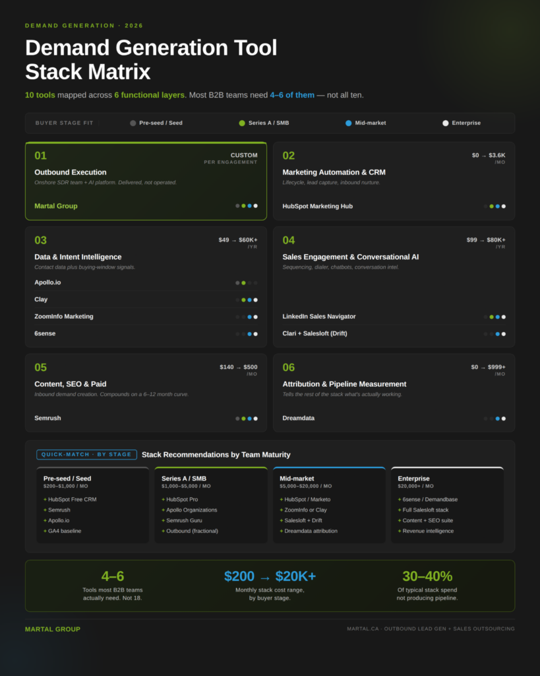Screen dimensions: 540x676
Task: Click stage dots beside Dreamdata
Action: click(495, 419)
